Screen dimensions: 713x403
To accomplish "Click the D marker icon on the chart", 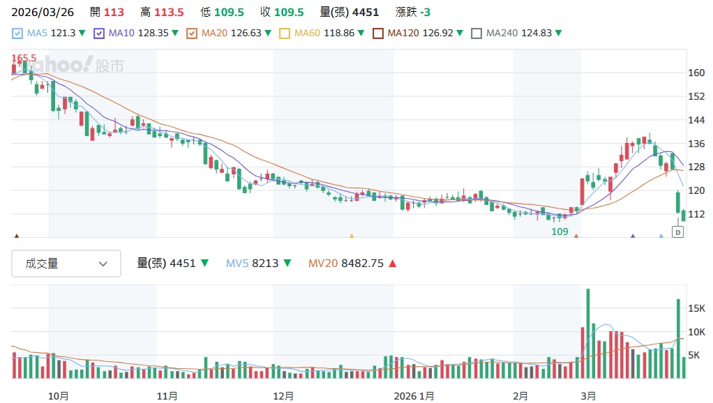I will pos(677,232).
